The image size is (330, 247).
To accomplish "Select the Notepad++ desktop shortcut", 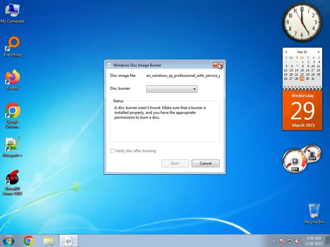I will (13, 147).
